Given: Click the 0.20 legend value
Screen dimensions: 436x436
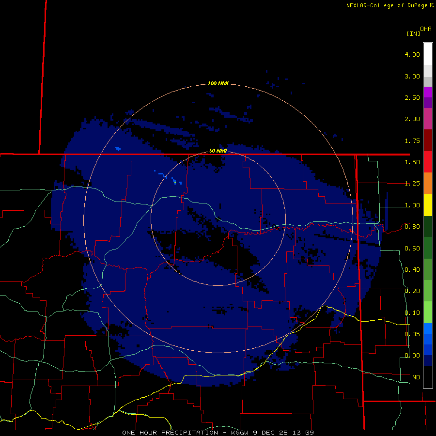Looking at the screenshot, I should click(412, 291).
